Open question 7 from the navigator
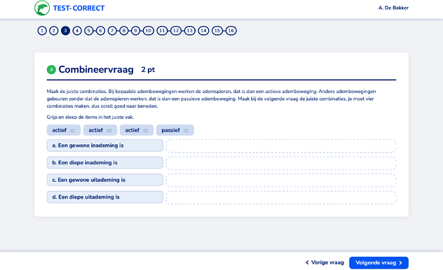Viewport: 443px width, 270px height. [112, 31]
